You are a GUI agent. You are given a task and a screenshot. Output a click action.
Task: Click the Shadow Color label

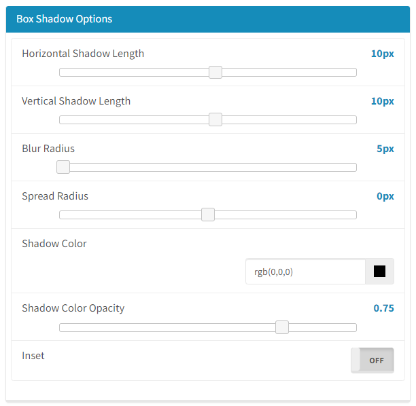click(54, 244)
